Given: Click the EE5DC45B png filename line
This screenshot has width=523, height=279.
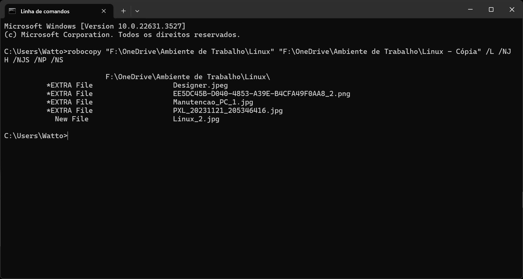Looking at the screenshot, I should pos(261,94).
